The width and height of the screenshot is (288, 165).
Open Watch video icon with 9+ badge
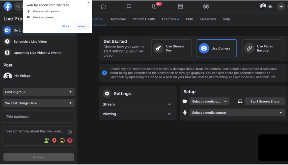(155, 6)
